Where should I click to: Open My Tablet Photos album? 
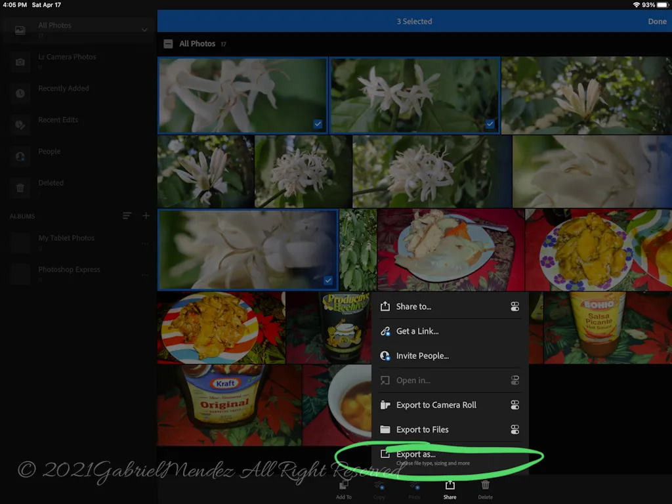point(77,242)
